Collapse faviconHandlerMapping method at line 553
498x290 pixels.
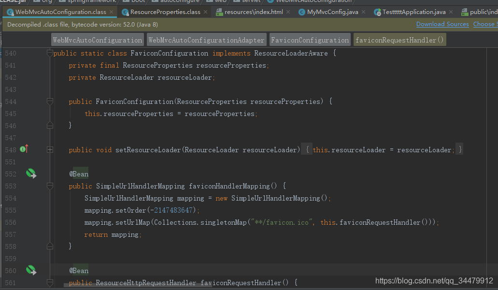click(x=50, y=186)
